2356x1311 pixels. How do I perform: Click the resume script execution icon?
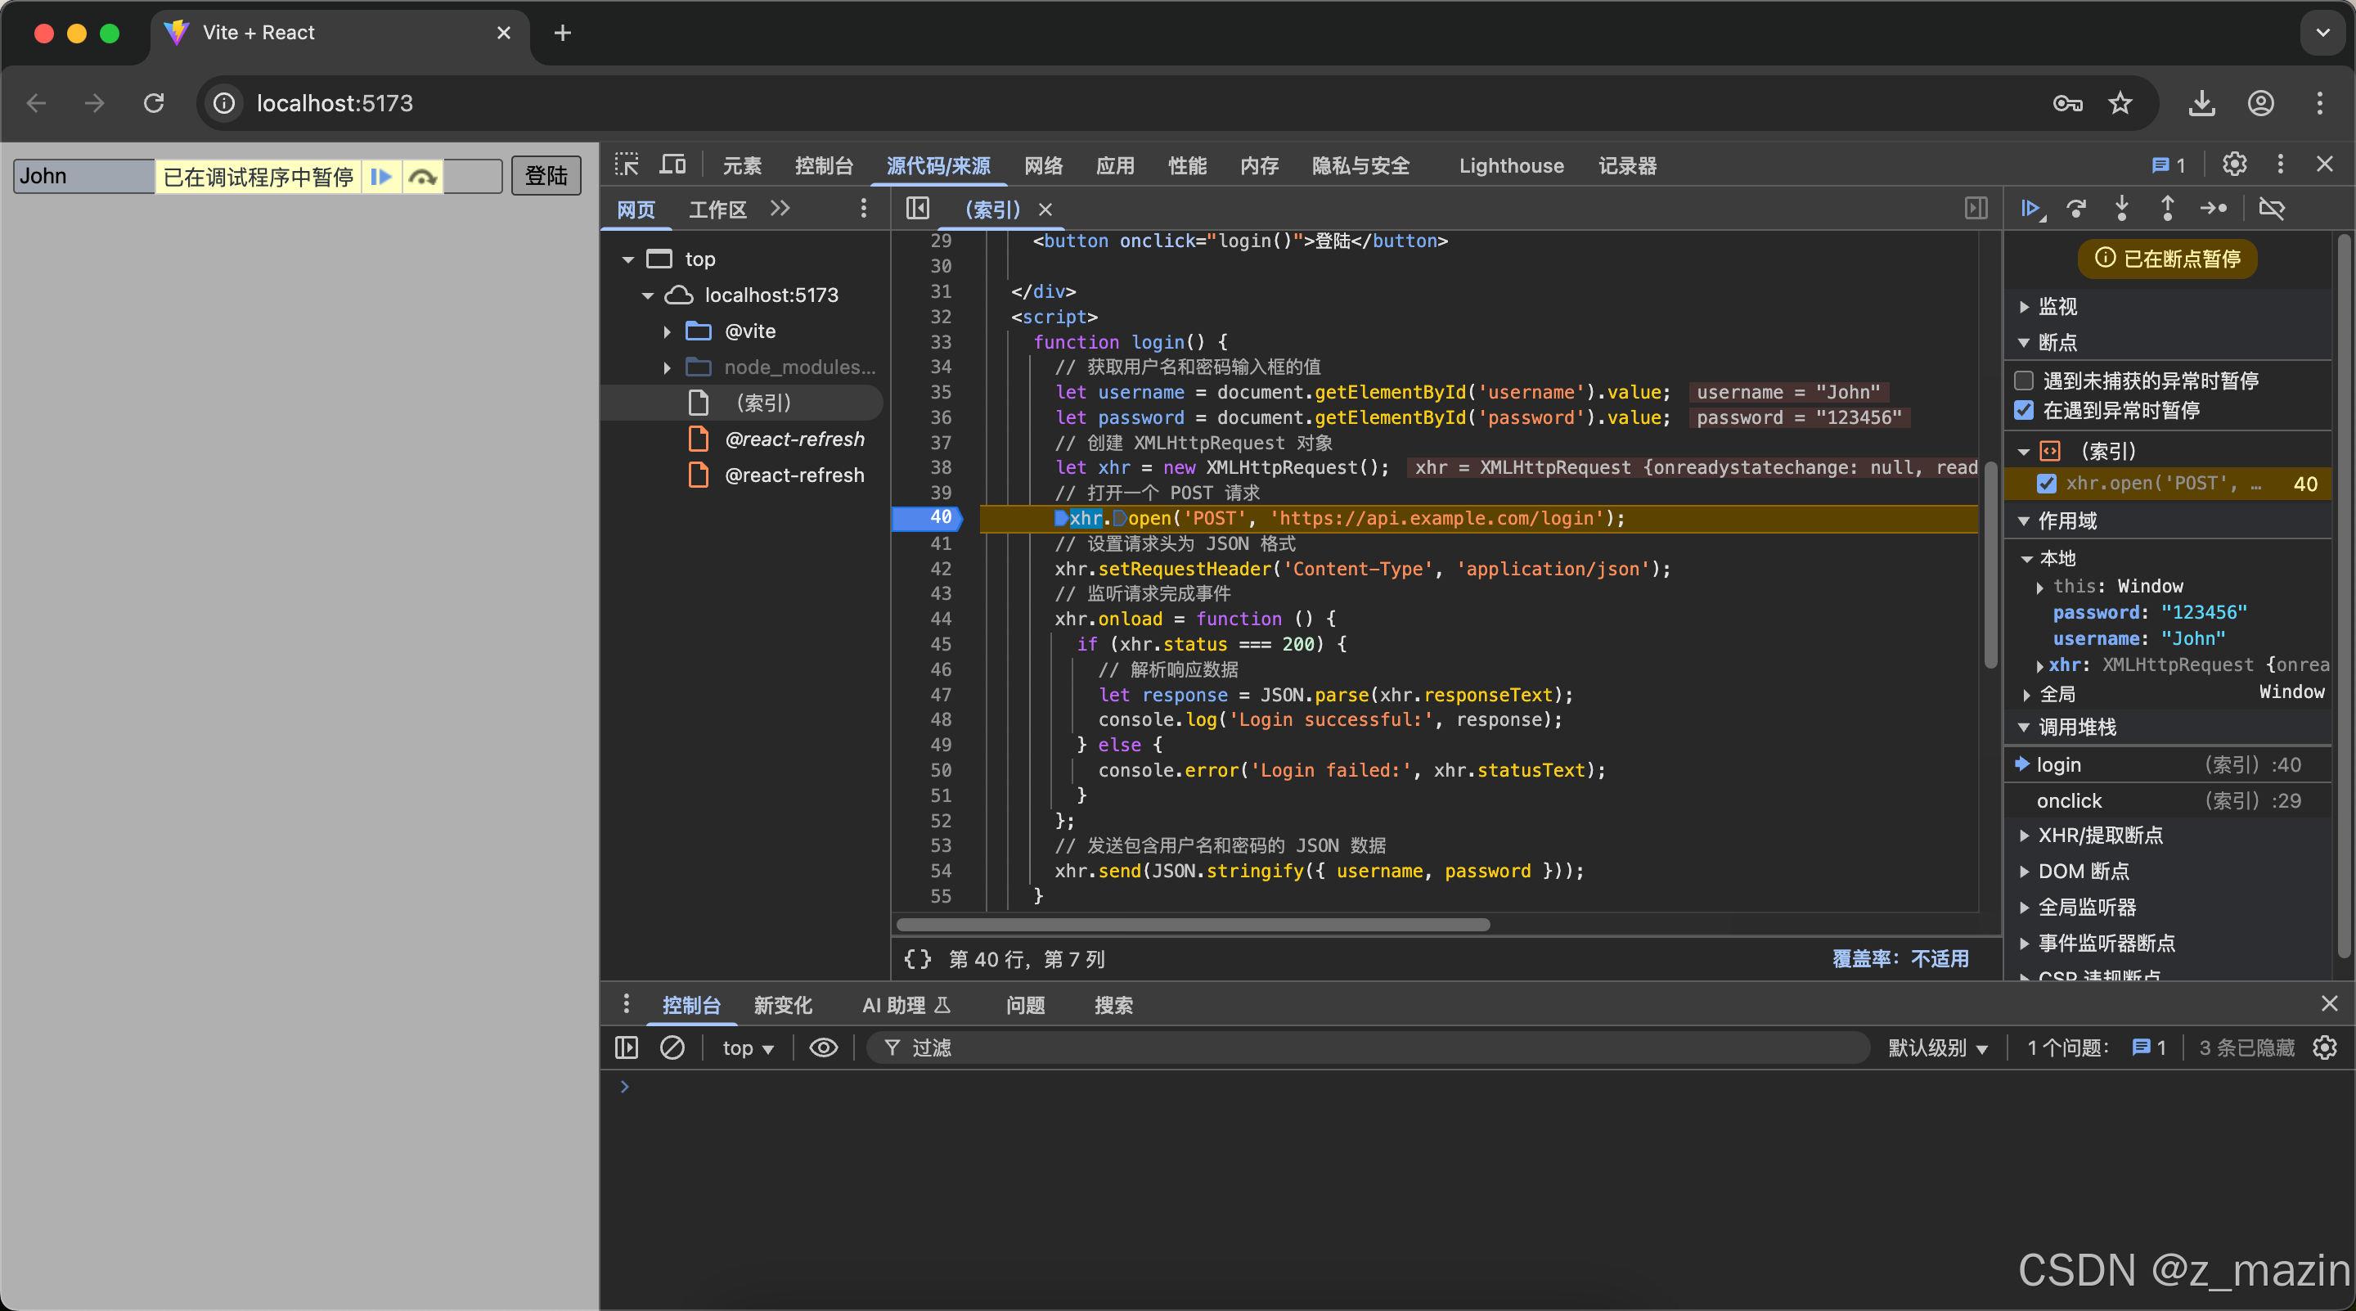pos(2030,209)
